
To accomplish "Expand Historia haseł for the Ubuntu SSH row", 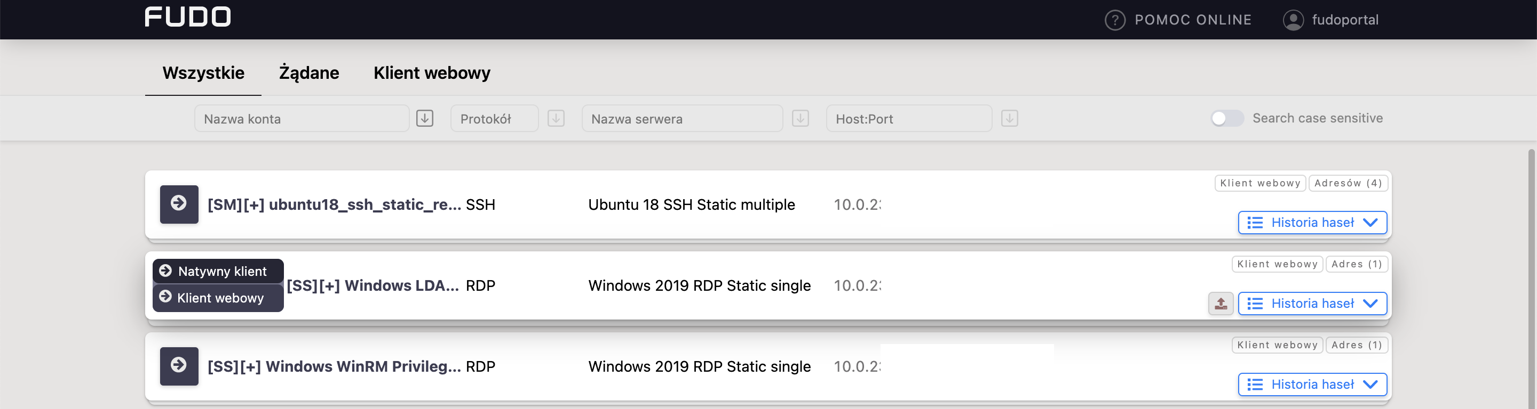I will click(x=1311, y=223).
